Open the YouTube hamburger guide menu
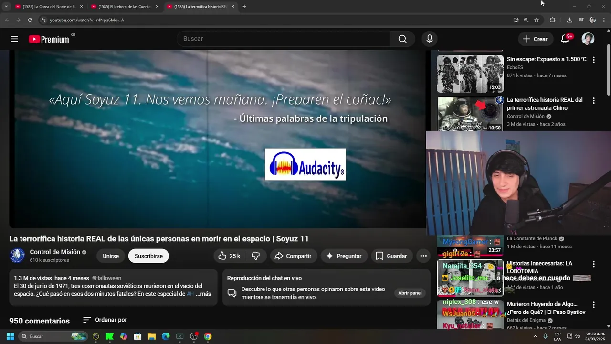This screenshot has width=611, height=344. coord(14,39)
